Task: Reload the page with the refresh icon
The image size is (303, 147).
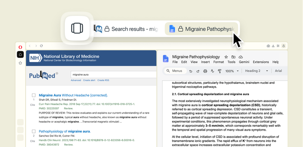Action: (41, 46)
